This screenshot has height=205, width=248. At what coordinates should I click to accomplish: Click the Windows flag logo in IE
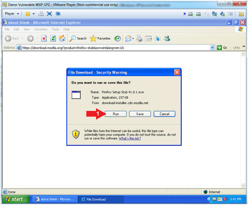tap(241, 29)
